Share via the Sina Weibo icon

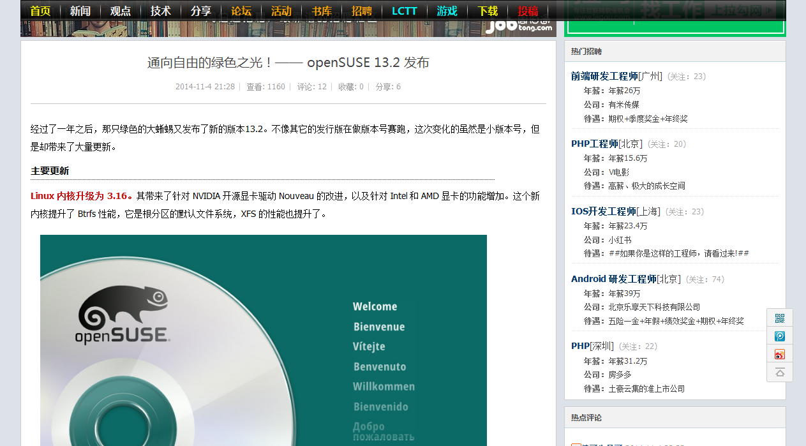tap(779, 354)
